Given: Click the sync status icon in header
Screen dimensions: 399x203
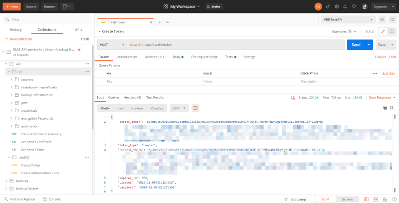Looking at the screenshot, I should (x=318, y=6).
